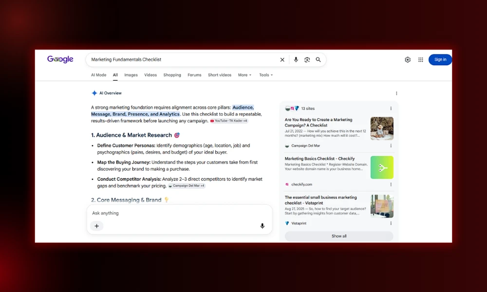Click the plus attach button in Ask box

point(96,226)
